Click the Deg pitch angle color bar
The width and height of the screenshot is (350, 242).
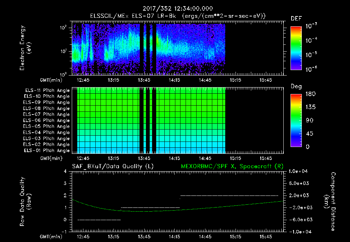tap(296, 121)
